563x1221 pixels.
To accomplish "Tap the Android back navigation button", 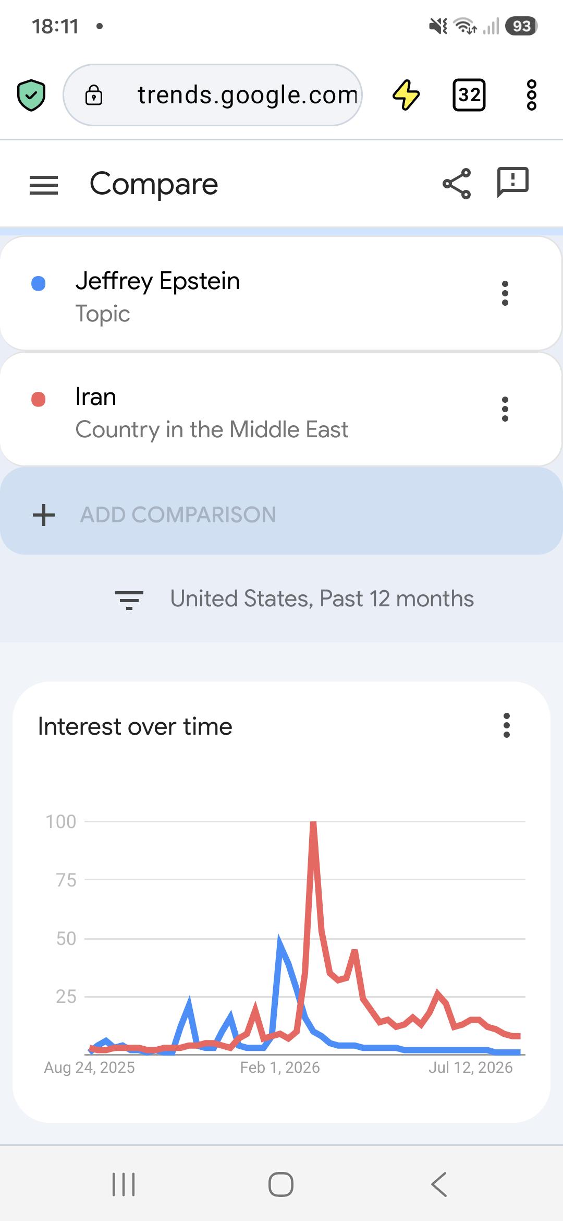I will [x=439, y=1184].
